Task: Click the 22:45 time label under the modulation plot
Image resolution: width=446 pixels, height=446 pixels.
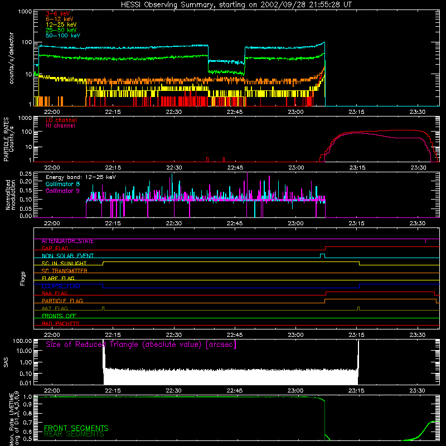Action: (235, 224)
